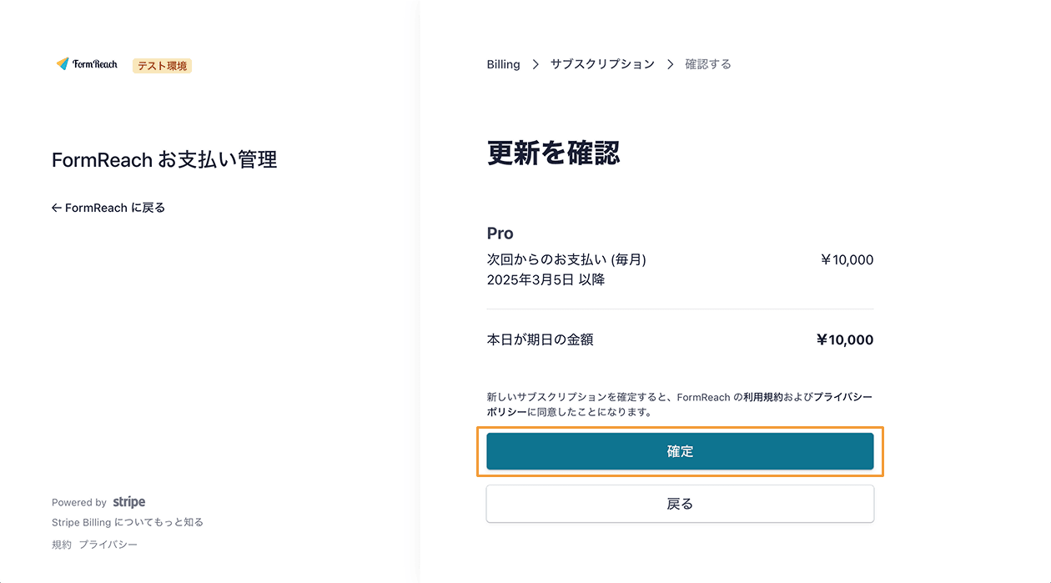Viewport: 1051px width, 583px height.
Task: Click the Stripe logo in the footer
Action: [128, 501]
